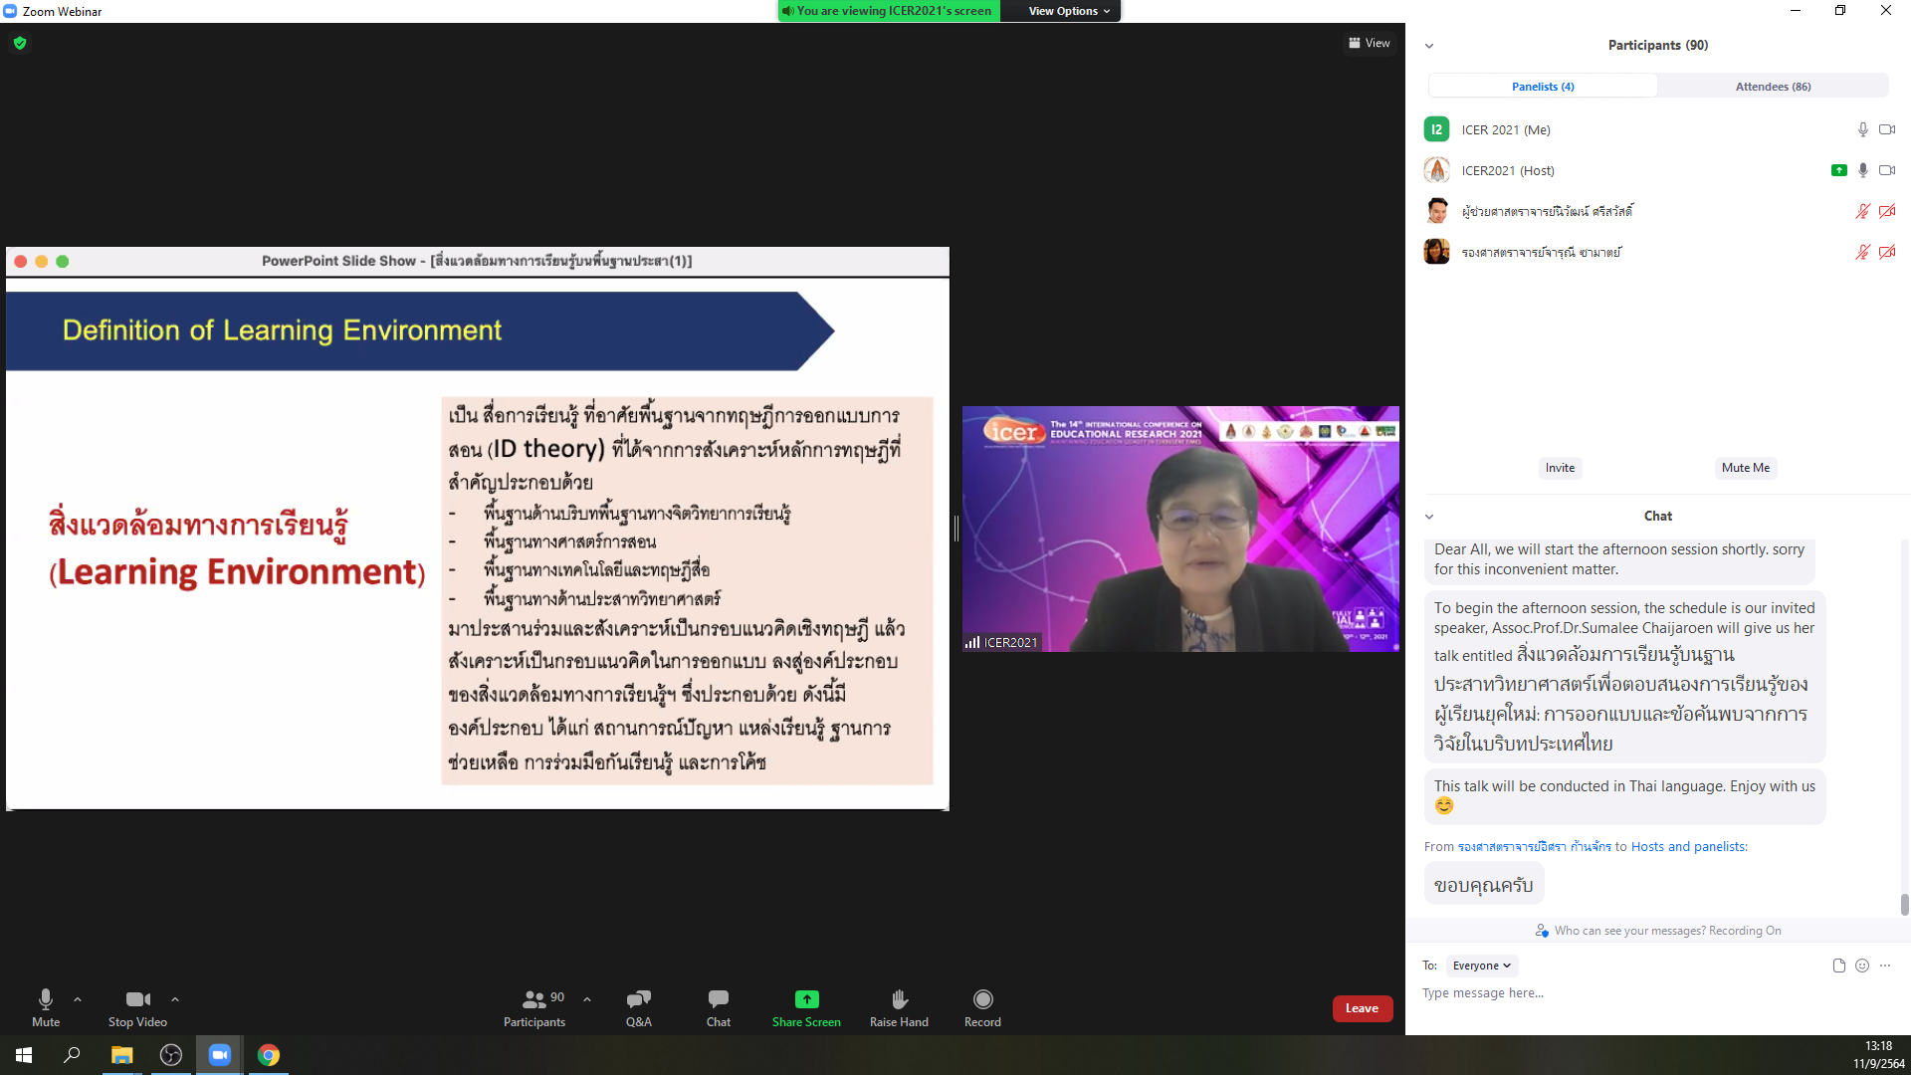Switch to Attendees (86) tab
The width and height of the screenshot is (1911, 1075).
click(1773, 87)
